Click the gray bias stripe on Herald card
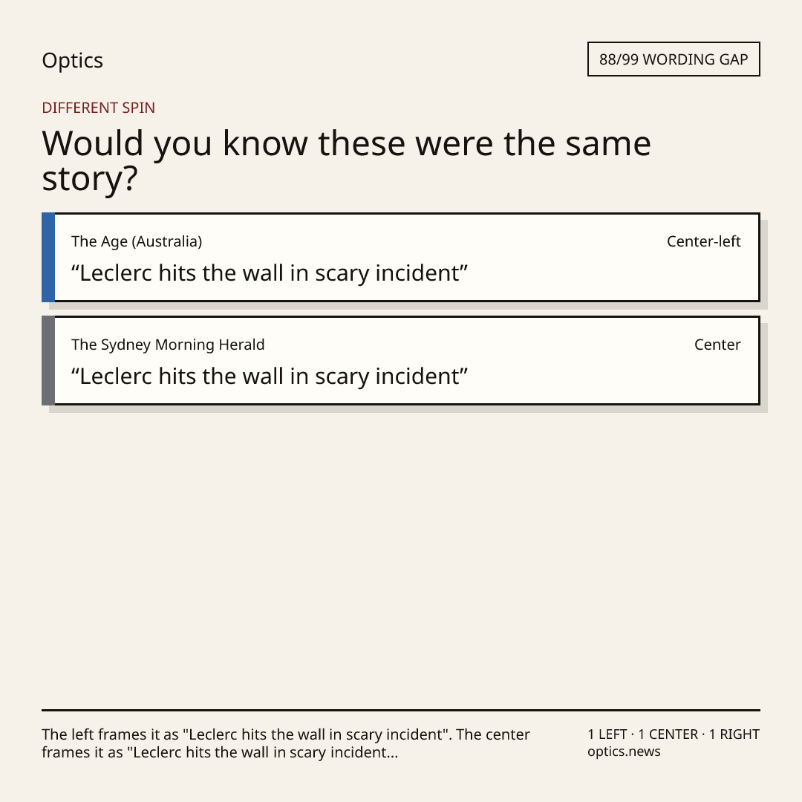 coord(48,361)
